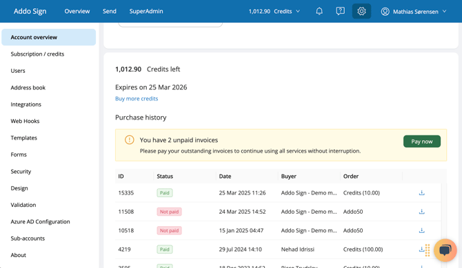Click the ID cell 15335

[126, 193]
